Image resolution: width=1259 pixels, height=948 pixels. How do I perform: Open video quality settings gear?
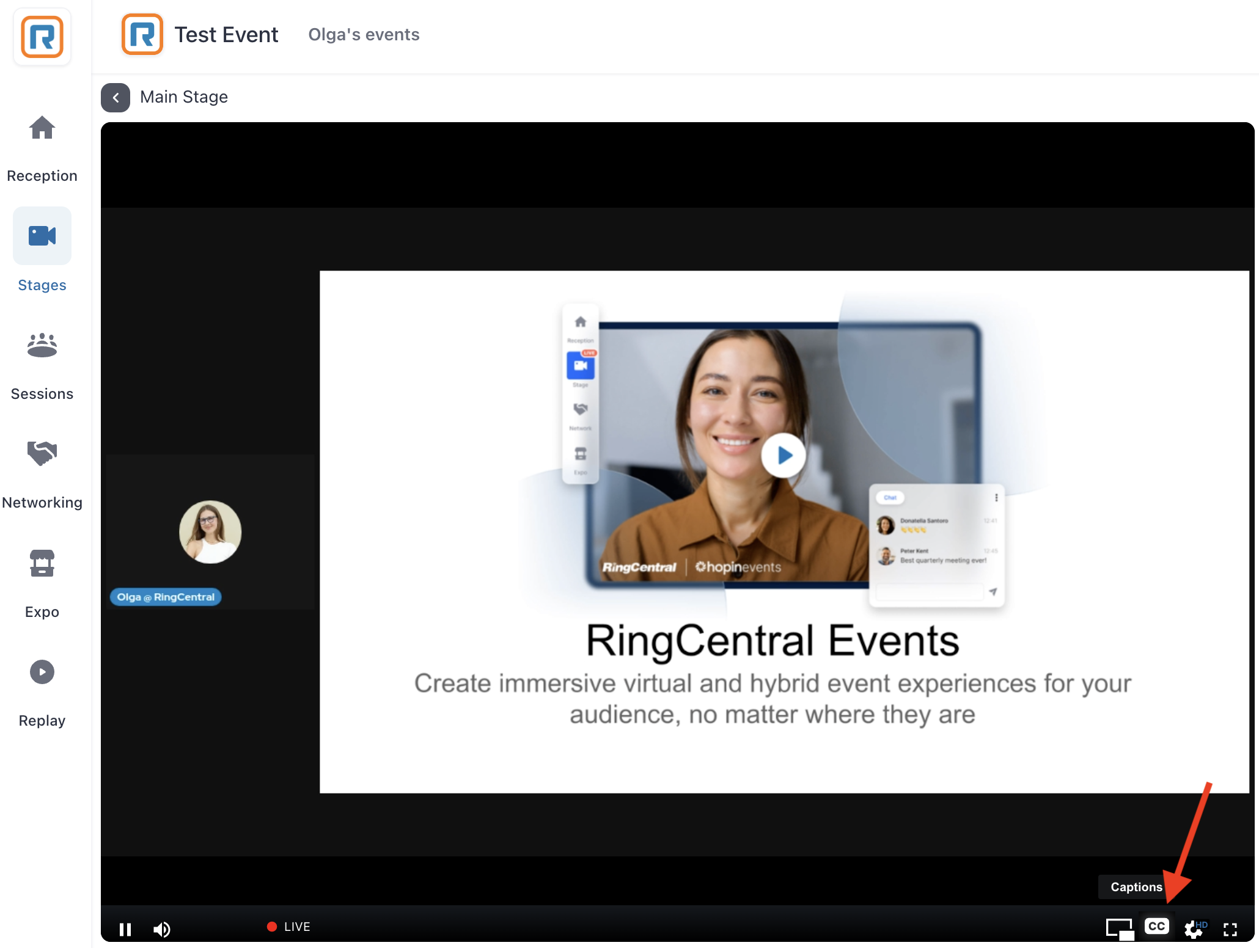[1195, 928]
